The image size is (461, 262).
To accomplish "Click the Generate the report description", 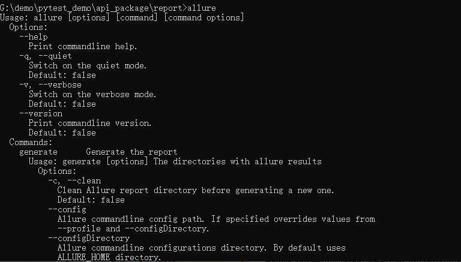I will pyautogui.click(x=131, y=152).
